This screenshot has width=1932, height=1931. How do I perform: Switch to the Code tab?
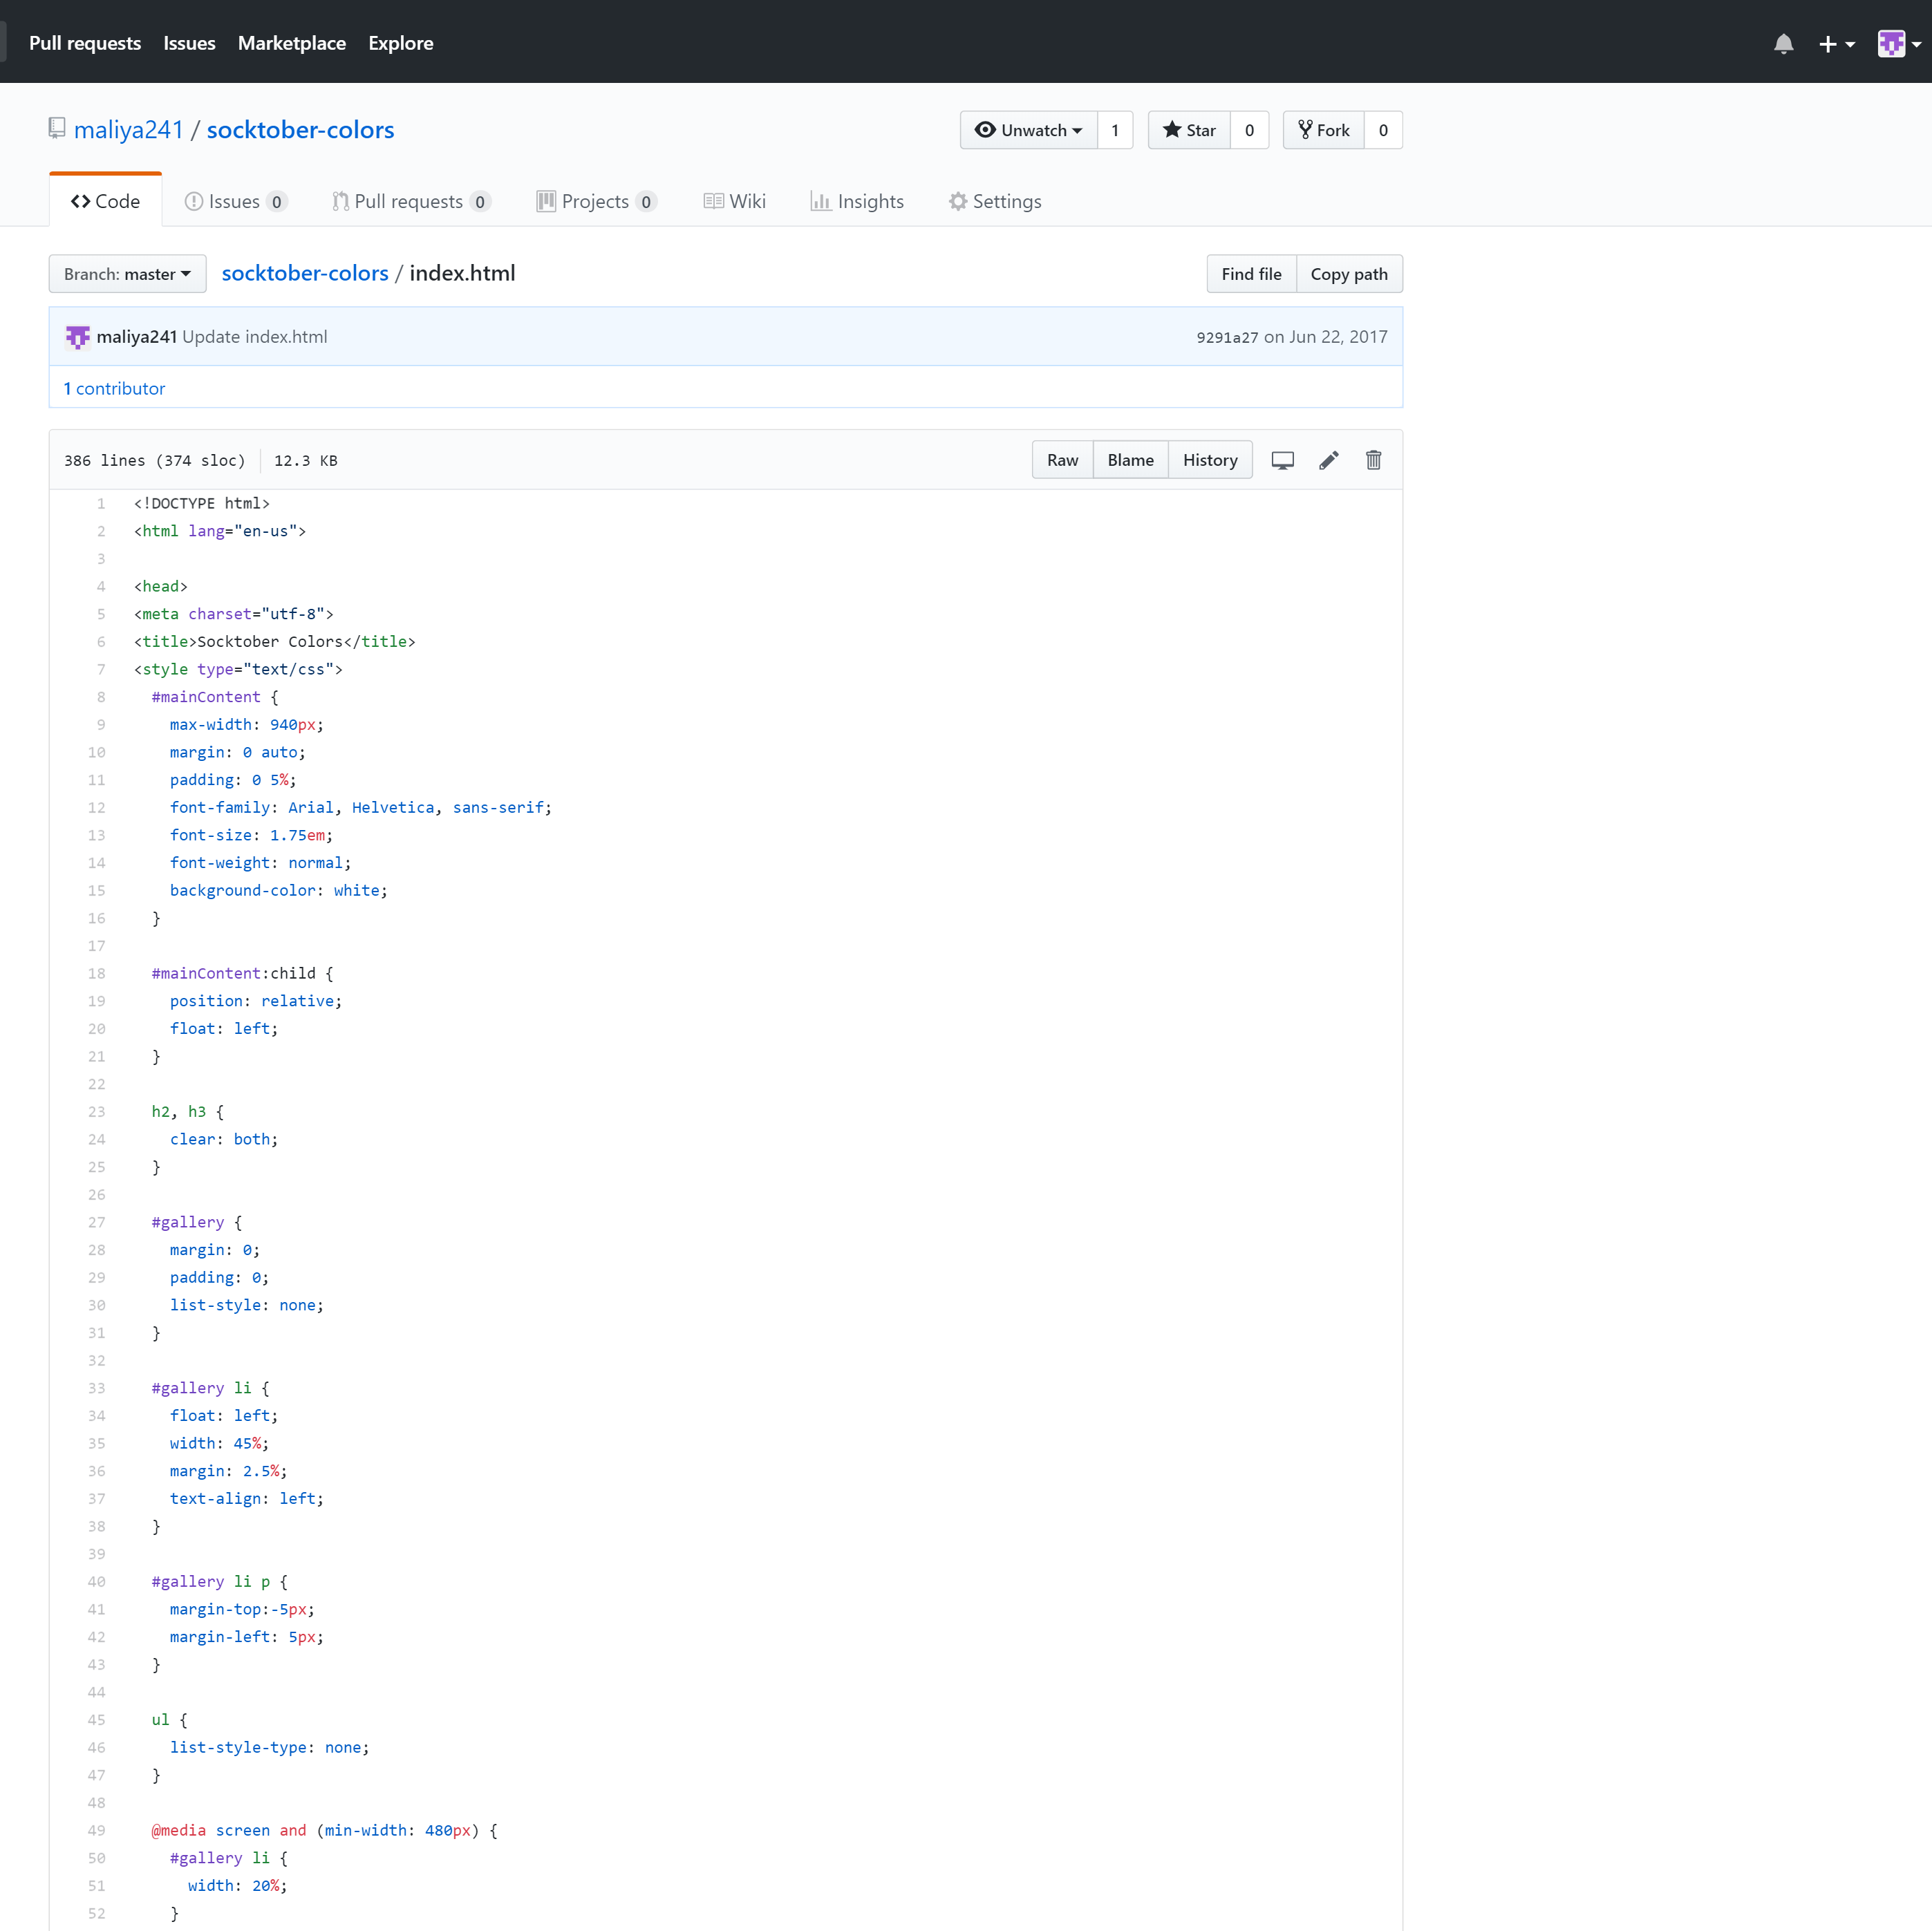(x=105, y=201)
